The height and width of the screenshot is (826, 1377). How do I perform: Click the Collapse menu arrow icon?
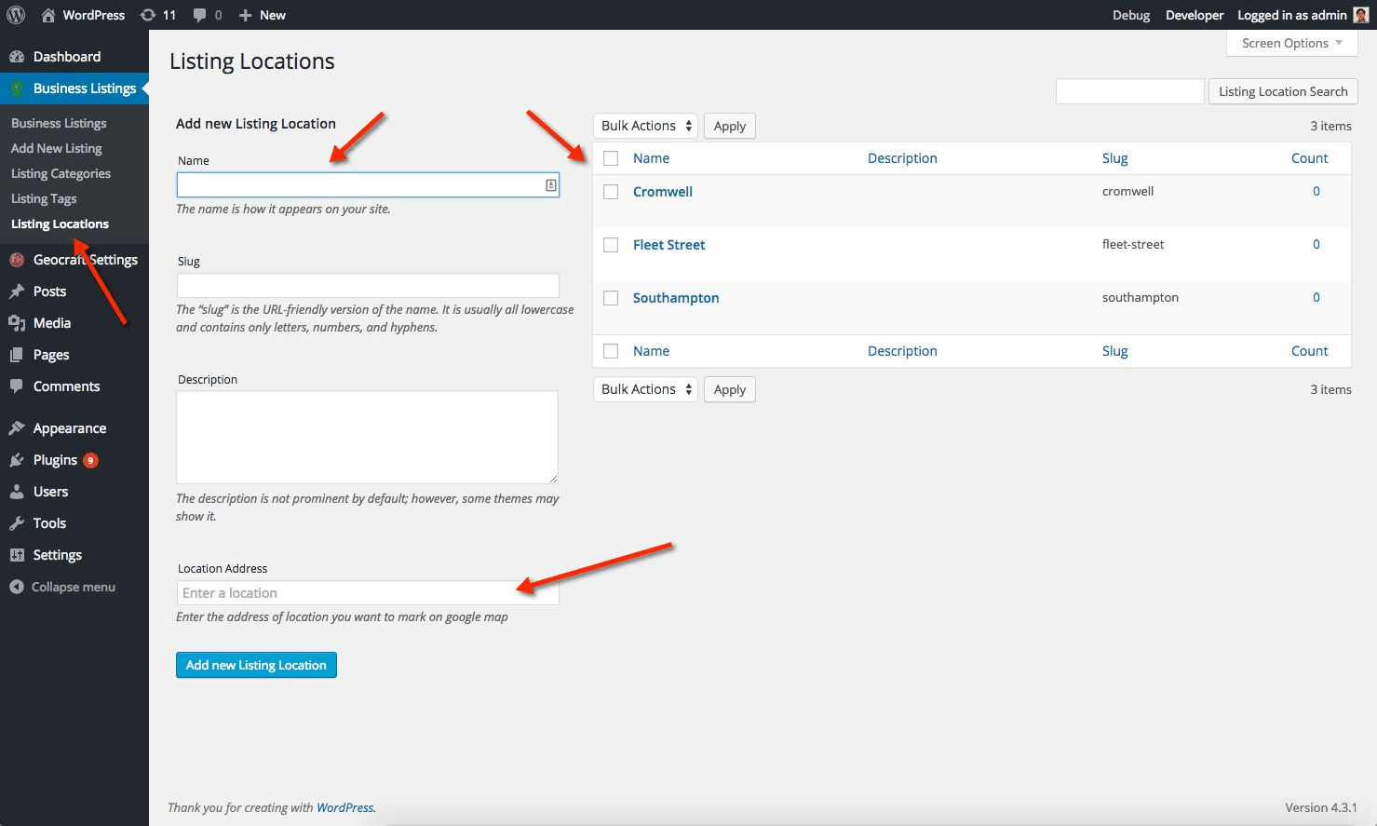17,587
